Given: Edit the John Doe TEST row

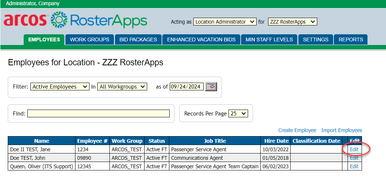Looking at the screenshot, I should [x=354, y=158].
